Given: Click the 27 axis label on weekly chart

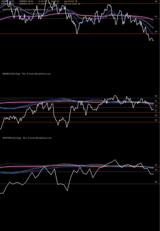Looking at the screenshot, I should pyautogui.click(x=156, y=110).
